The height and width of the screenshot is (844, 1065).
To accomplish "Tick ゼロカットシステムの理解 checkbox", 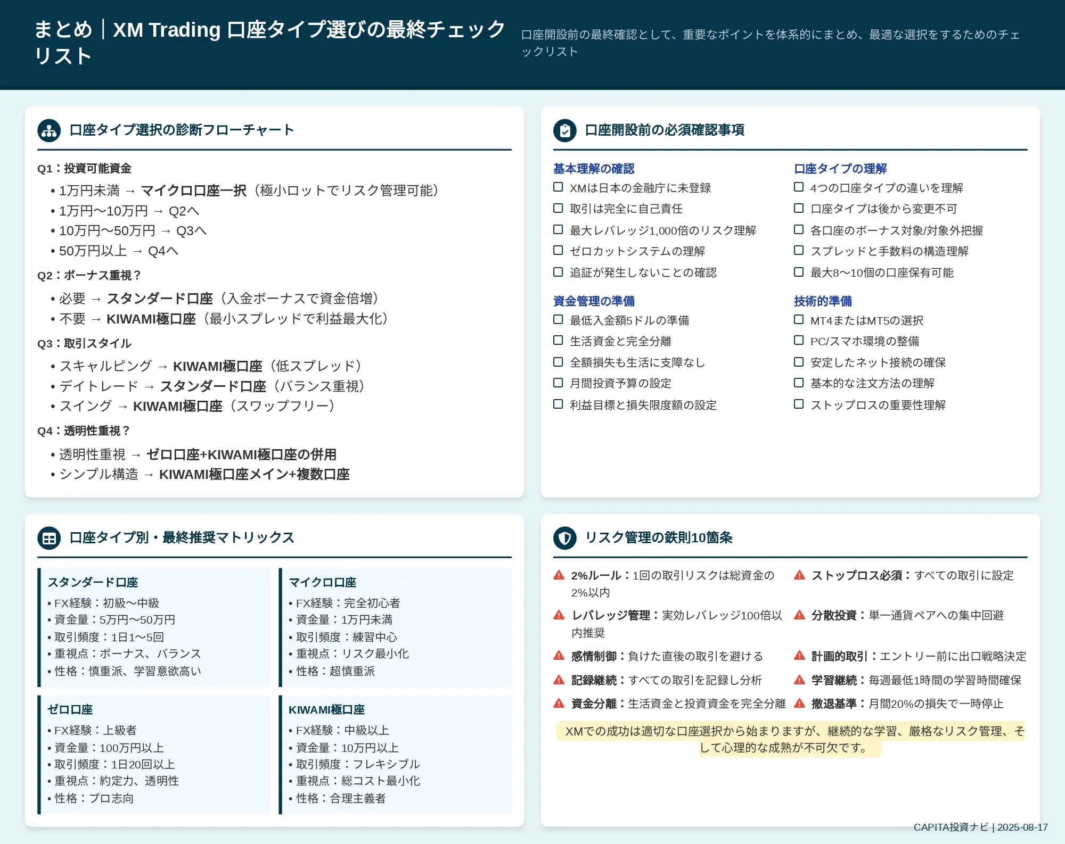I will (558, 251).
